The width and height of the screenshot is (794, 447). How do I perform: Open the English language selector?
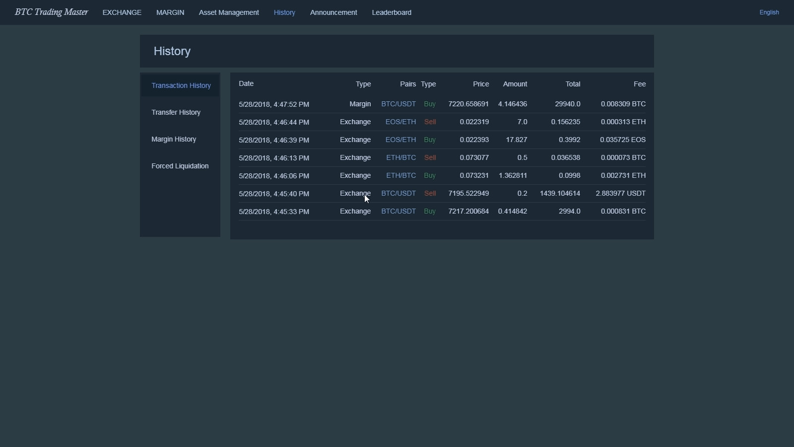(769, 12)
